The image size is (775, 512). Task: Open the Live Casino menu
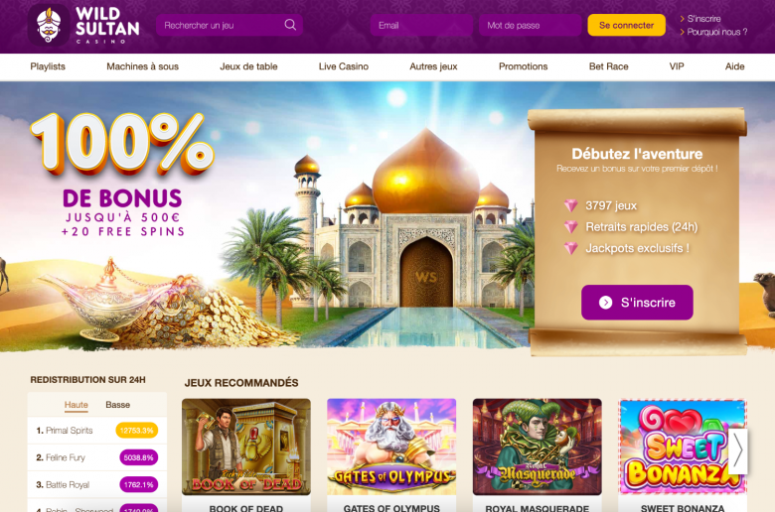click(x=344, y=66)
